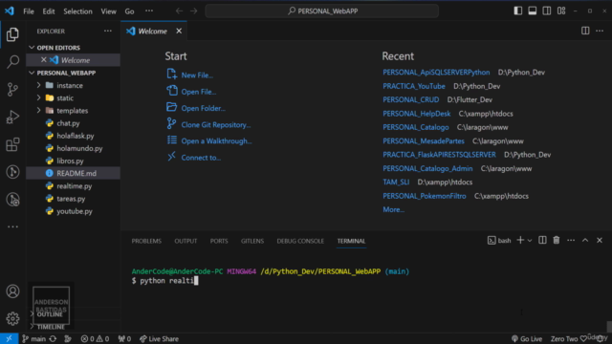Open the Accounts menu
This screenshot has width=612, height=344.
click(x=12, y=291)
